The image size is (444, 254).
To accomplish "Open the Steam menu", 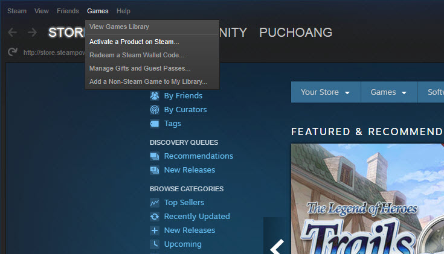I will click(x=17, y=11).
